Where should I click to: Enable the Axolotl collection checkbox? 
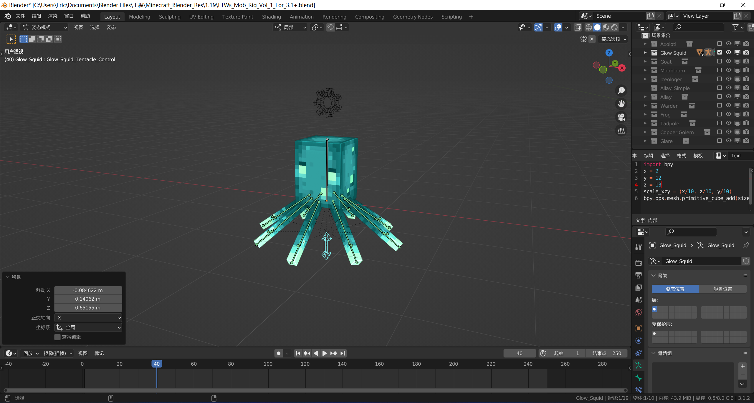[720, 44]
